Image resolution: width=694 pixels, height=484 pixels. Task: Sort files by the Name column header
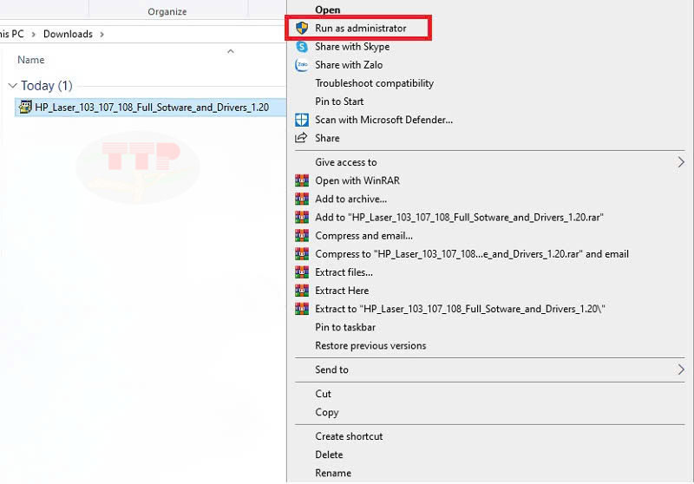click(x=31, y=60)
